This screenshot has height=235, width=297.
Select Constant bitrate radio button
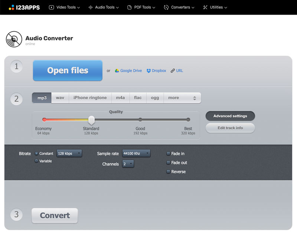(36, 153)
